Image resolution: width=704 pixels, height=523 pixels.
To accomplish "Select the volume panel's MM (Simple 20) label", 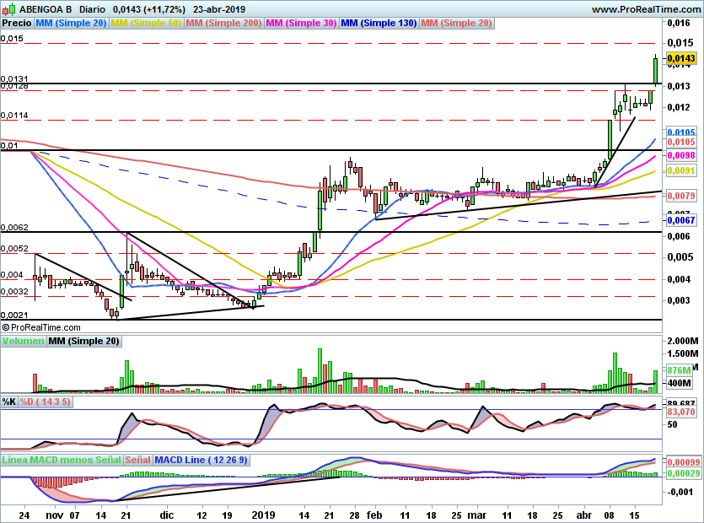I will click(83, 342).
